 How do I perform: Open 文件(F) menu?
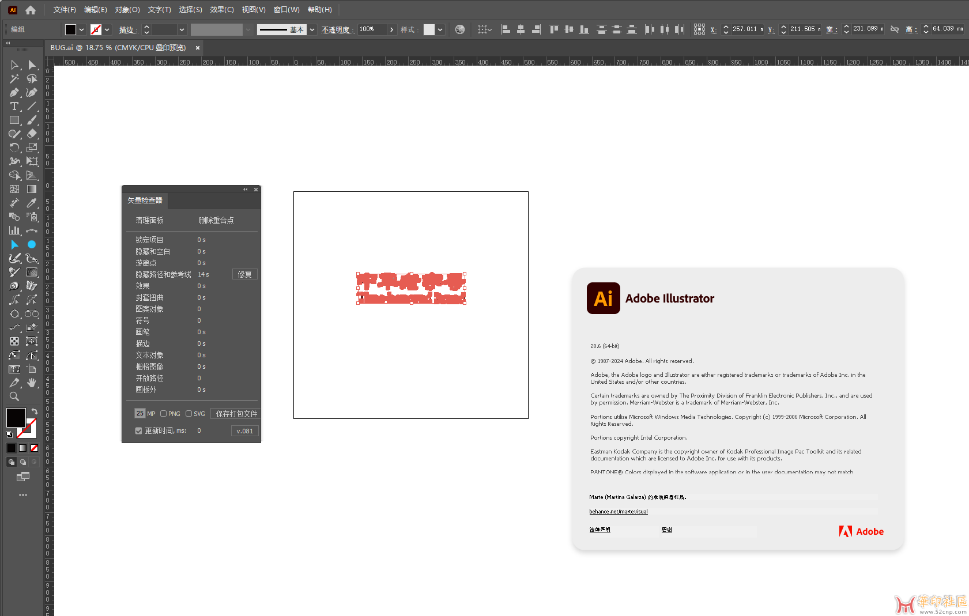click(x=65, y=10)
